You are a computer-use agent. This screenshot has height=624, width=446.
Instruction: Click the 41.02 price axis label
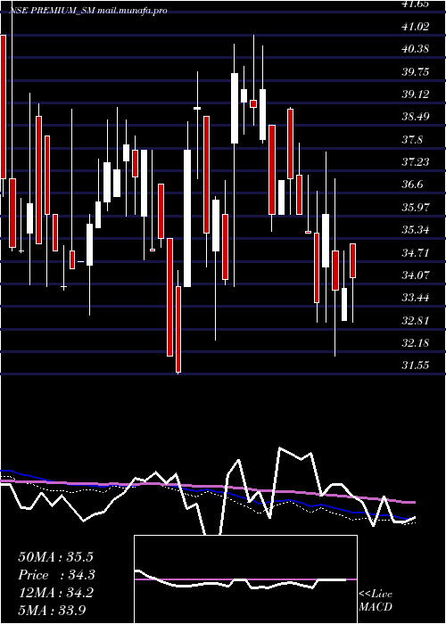(416, 27)
